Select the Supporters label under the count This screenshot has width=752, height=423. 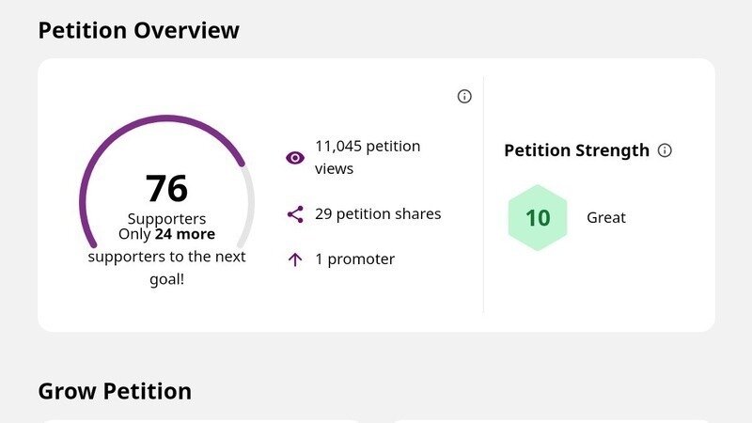click(167, 219)
